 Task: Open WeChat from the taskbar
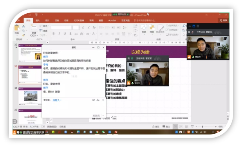pyautogui.click(x=103, y=132)
